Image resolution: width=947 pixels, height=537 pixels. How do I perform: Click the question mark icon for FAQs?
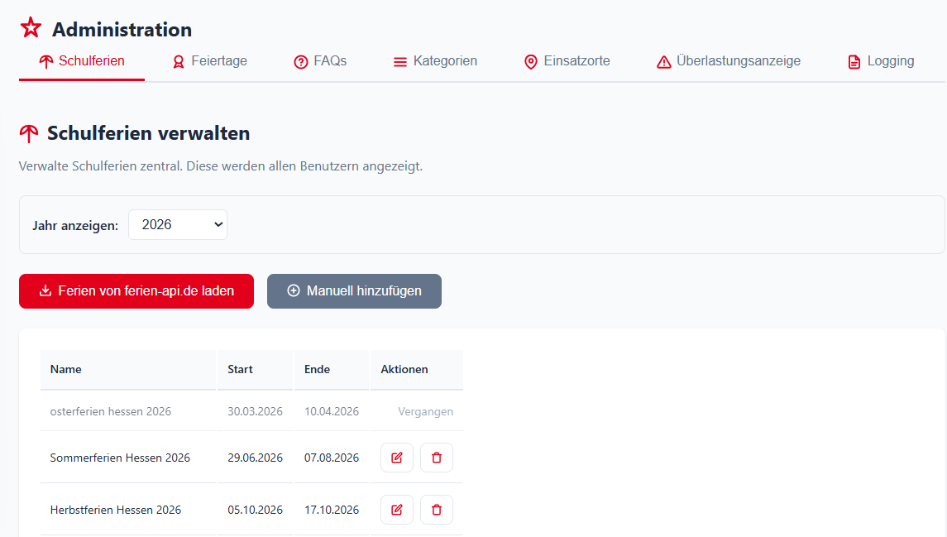(x=301, y=61)
